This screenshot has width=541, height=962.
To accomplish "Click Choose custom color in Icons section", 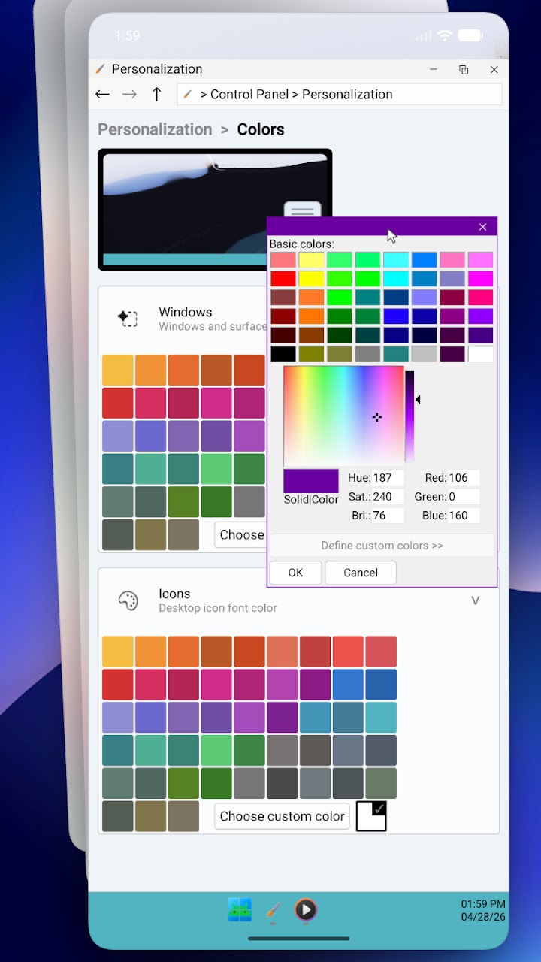I will 282,816.
